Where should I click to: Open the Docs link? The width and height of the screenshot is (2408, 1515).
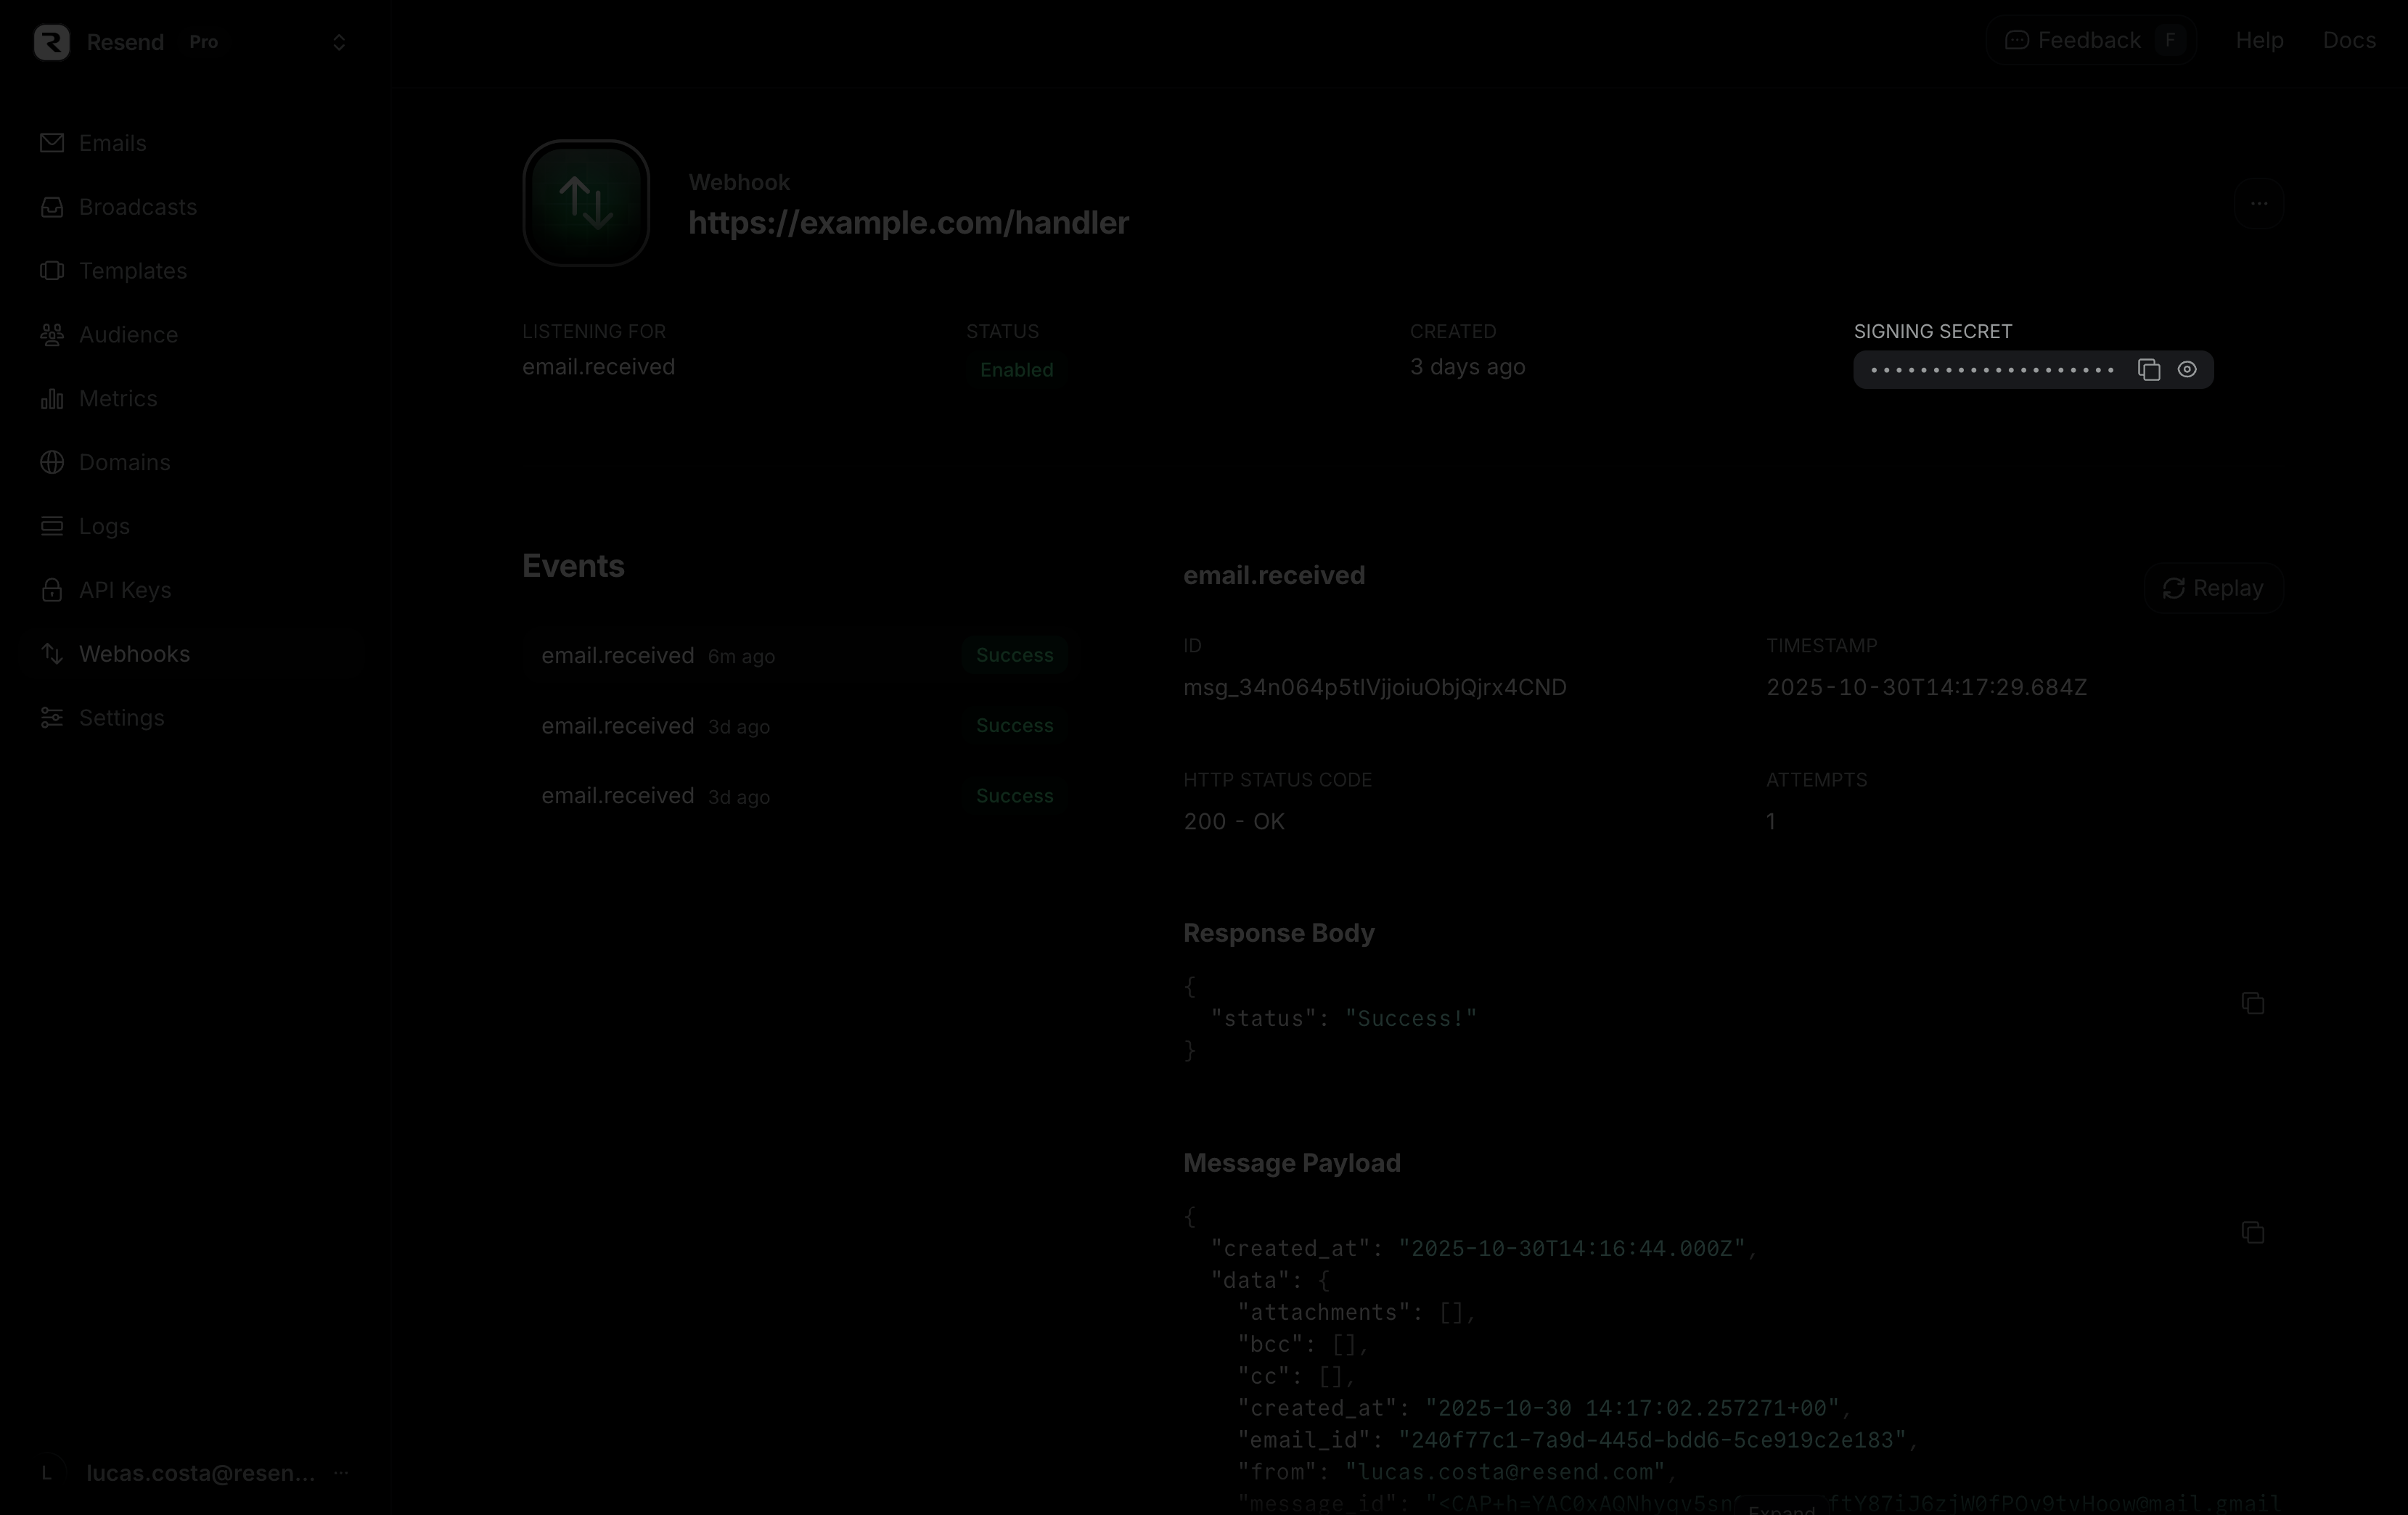[x=2348, y=41]
